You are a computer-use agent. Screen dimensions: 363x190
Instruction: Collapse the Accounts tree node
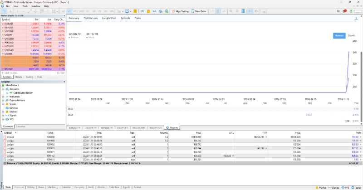(x=3, y=89)
